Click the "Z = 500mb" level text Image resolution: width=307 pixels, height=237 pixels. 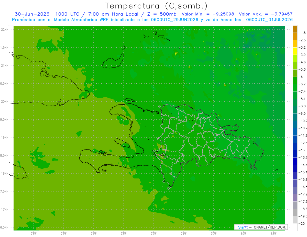[162, 14]
